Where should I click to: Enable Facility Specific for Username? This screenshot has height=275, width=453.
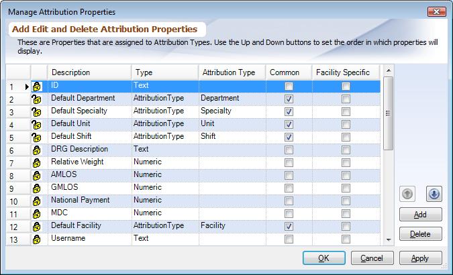tap(346, 239)
